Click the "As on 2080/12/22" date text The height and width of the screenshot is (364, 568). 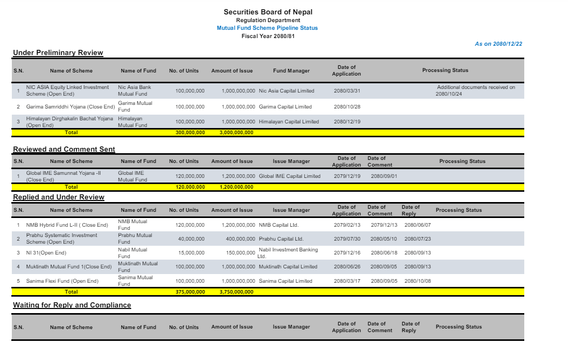pyautogui.click(x=498, y=44)
